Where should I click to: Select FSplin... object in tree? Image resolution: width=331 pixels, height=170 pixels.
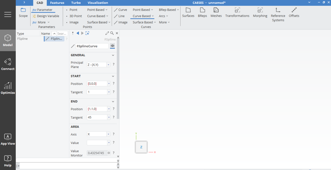pyautogui.click(x=54, y=39)
